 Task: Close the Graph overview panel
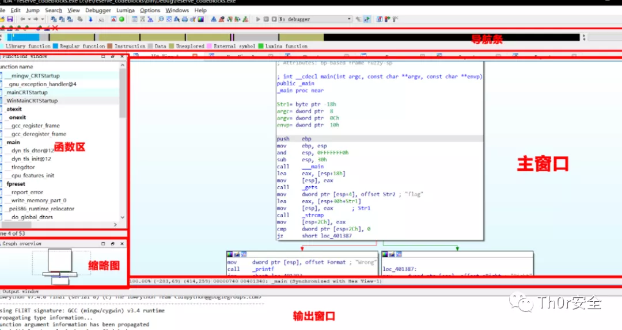[122, 244]
